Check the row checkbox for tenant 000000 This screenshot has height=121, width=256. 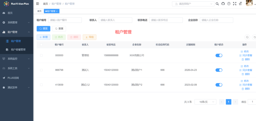(x=41, y=55)
